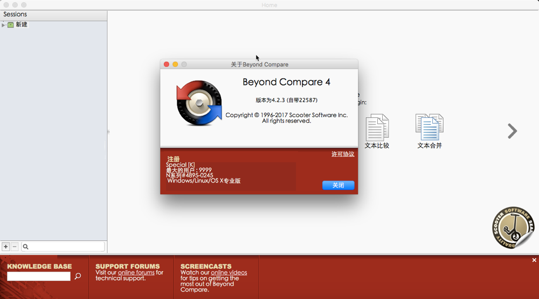
Task: Click the Scooter Software seal logo
Action: coord(513,228)
